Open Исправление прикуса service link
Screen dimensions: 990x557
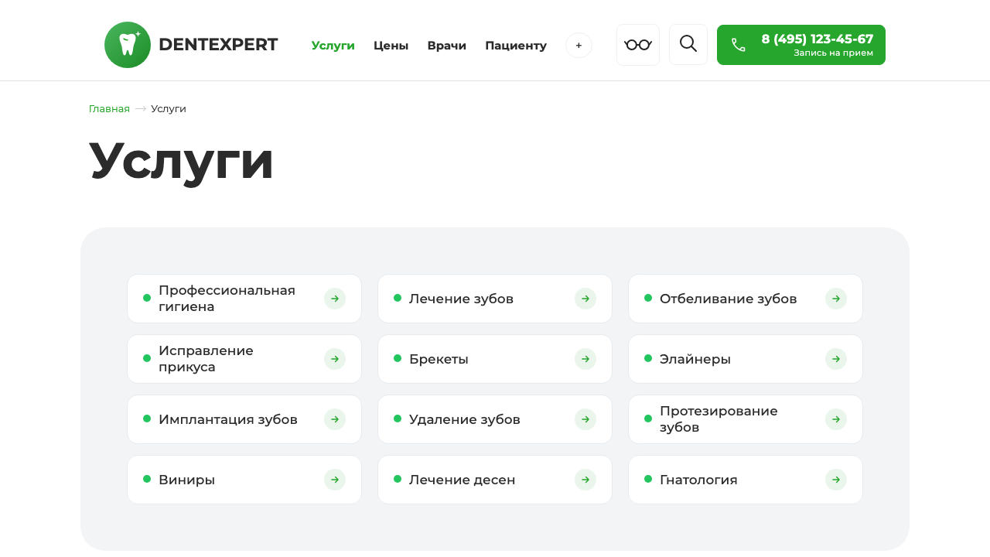pyautogui.click(x=244, y=359)
